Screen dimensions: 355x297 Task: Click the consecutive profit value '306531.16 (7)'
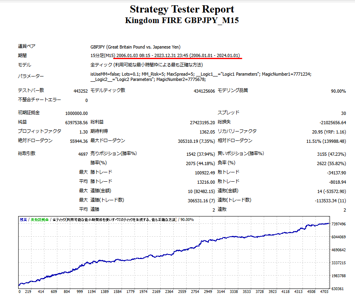click(x=201, y=201)
